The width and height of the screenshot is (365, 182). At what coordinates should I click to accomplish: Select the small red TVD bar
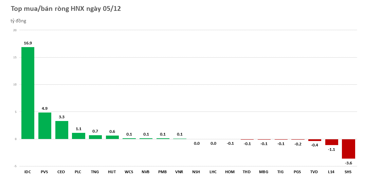(x=314, y=140)
